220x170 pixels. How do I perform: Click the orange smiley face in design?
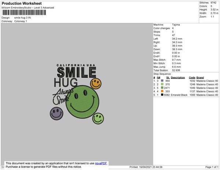96,84
